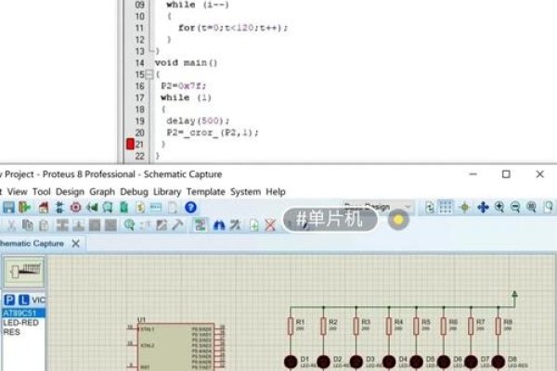The image size is (557, 371).
Task: Open the View menu
Action: 17,192
